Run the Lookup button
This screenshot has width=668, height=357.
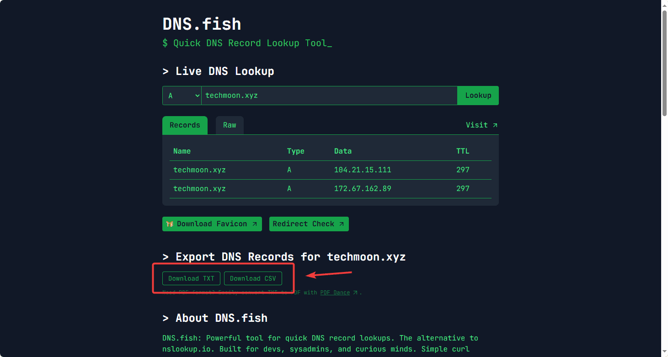tap(478, 96)
